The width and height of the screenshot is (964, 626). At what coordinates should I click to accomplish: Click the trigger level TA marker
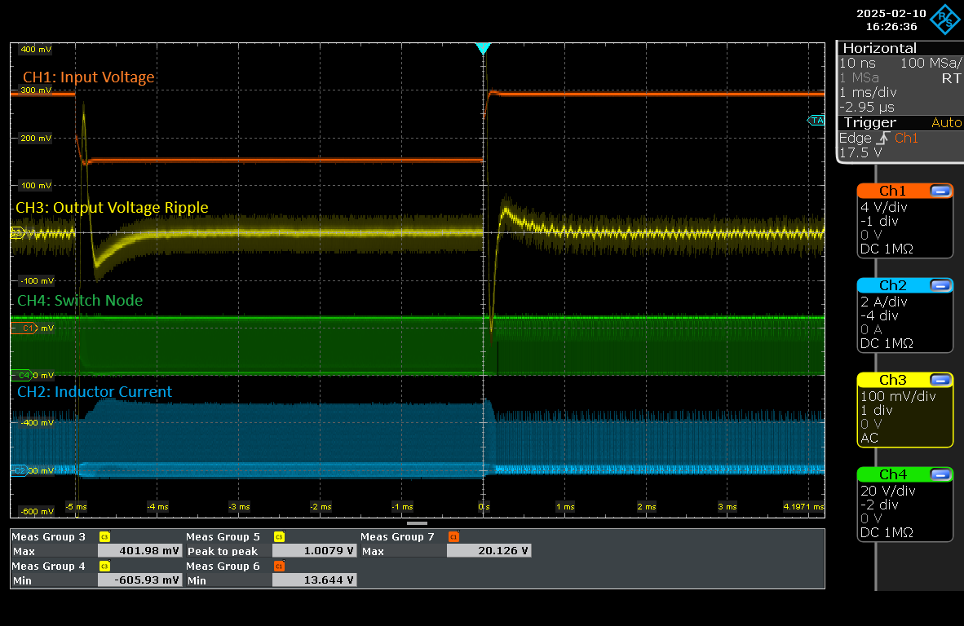tap(816, 121)
